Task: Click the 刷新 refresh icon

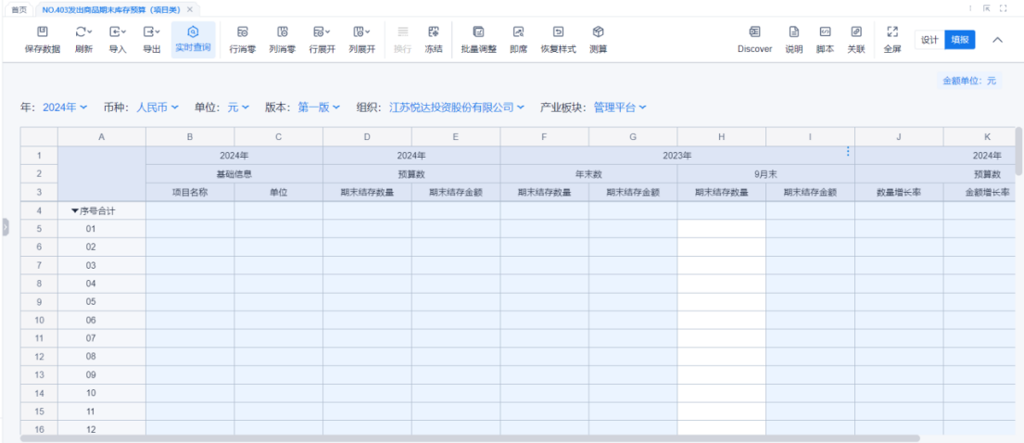Action: (82, 32)
